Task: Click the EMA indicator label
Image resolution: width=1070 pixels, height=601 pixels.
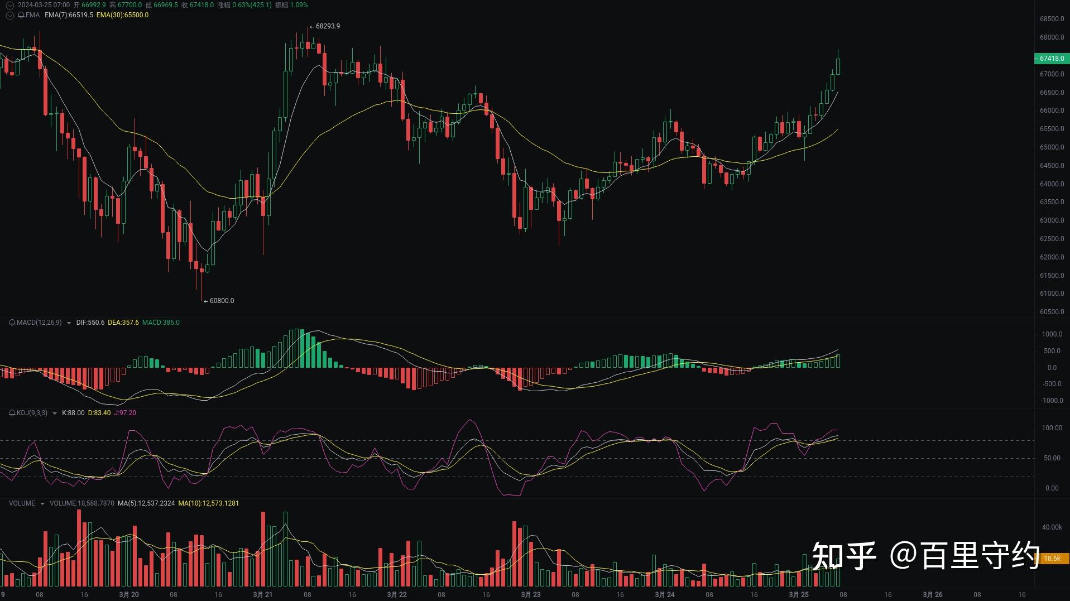Action: pos(32,15)
